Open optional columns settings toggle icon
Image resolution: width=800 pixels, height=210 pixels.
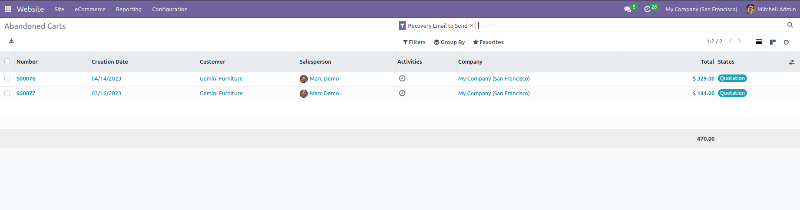tap(792, 62)
